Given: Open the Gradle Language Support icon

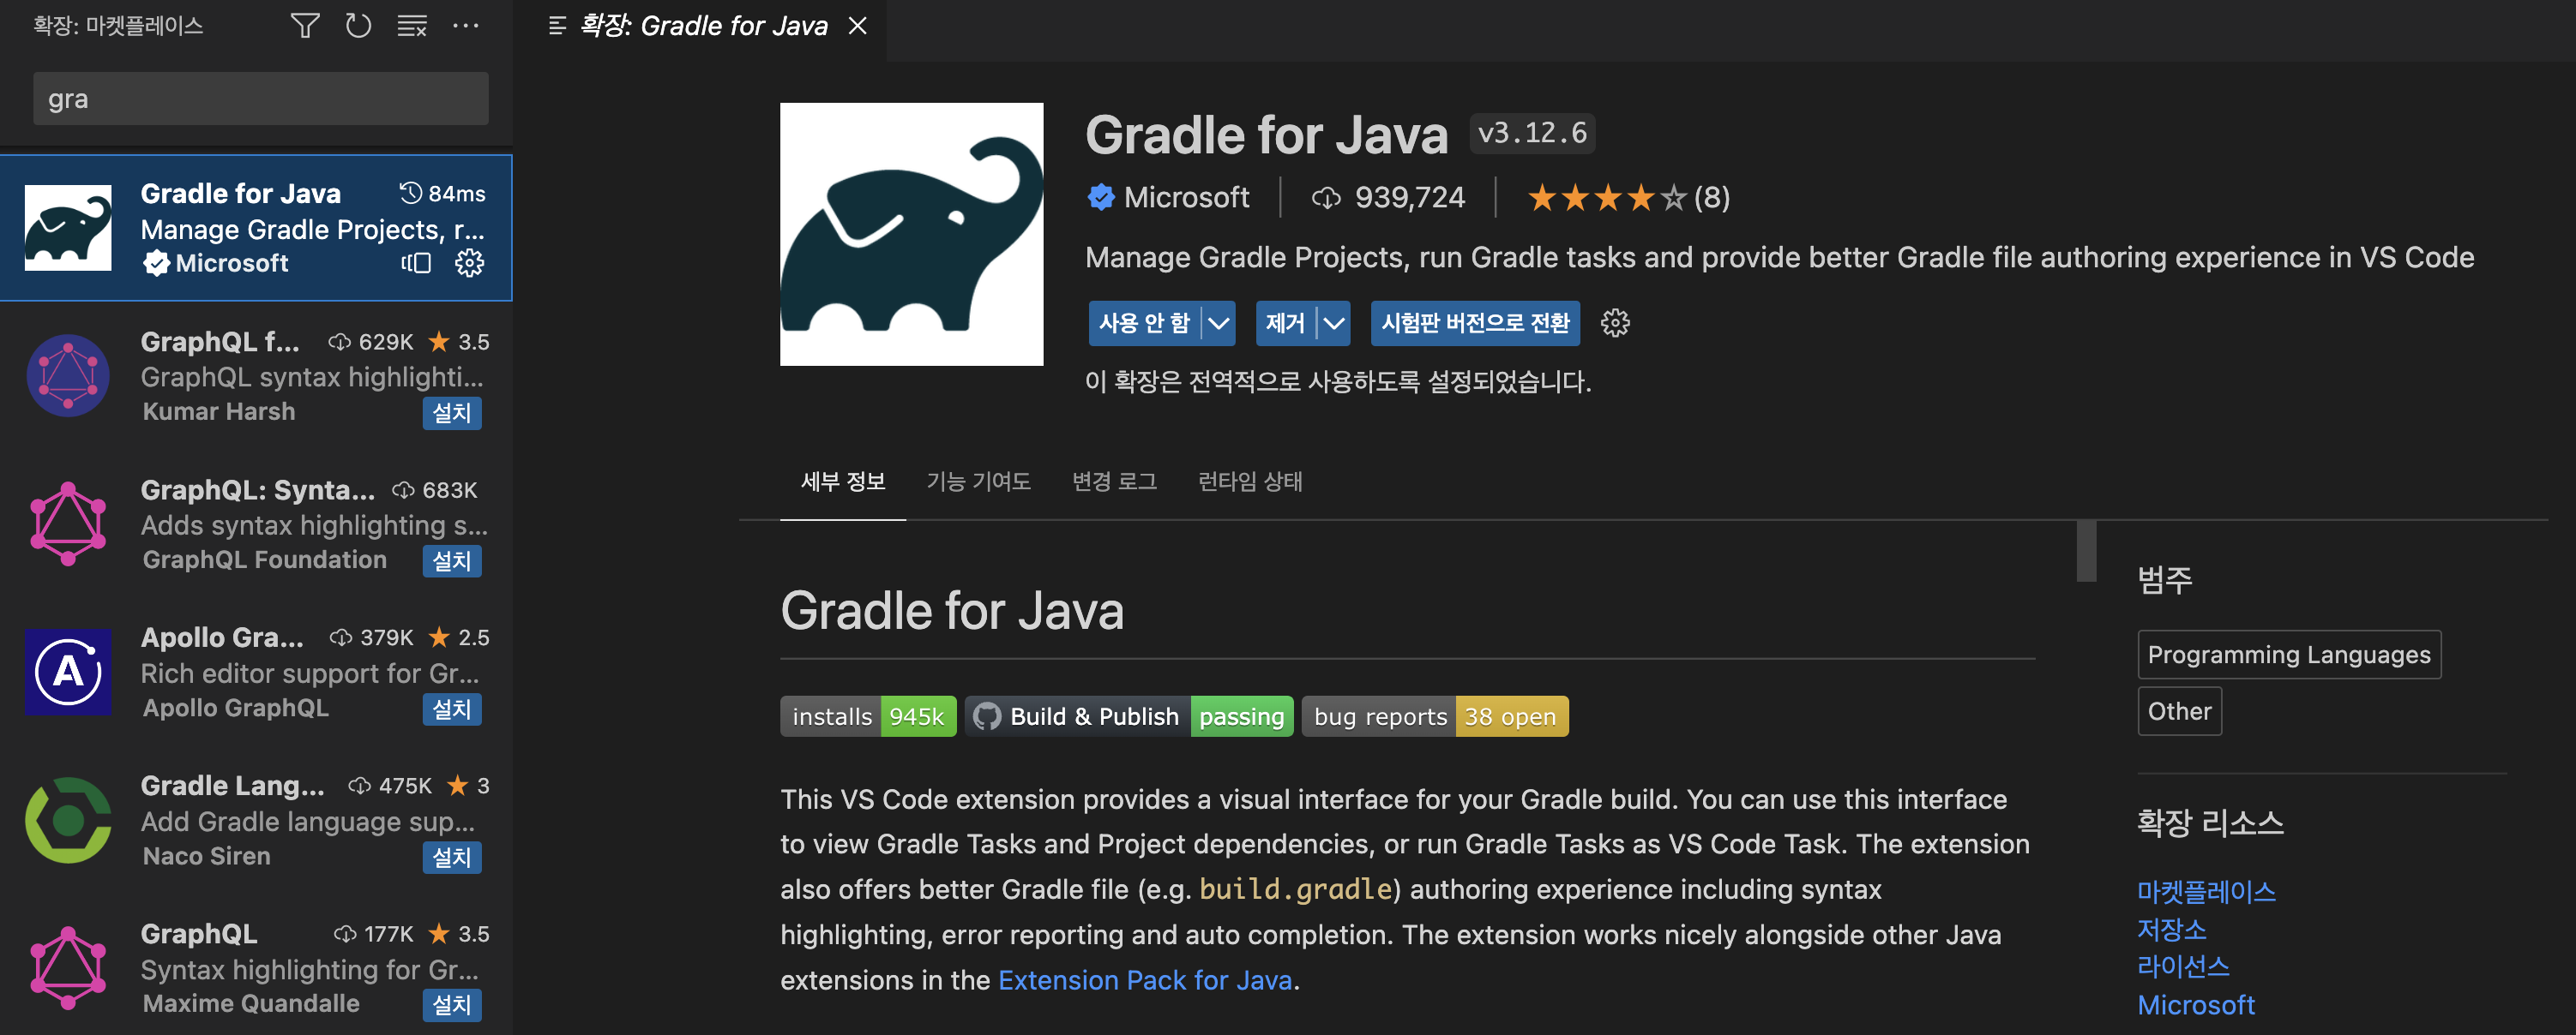Looking at the screenshot, I should (x=68, y=819).
